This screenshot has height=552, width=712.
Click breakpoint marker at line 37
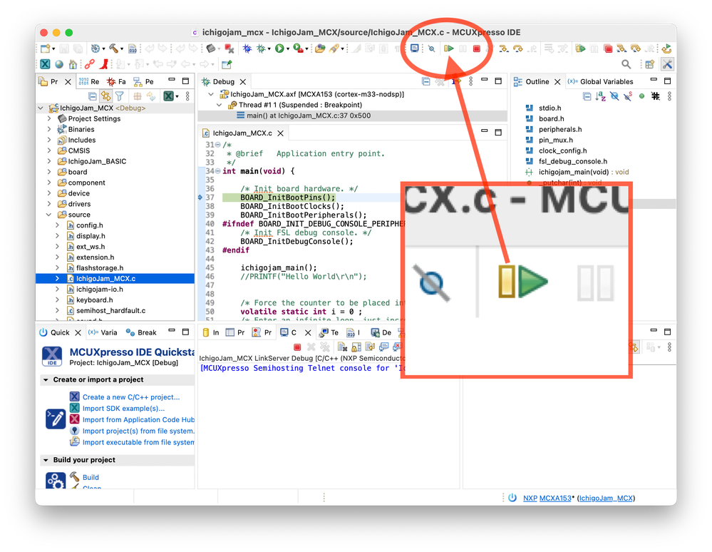(x=200, y=198)
